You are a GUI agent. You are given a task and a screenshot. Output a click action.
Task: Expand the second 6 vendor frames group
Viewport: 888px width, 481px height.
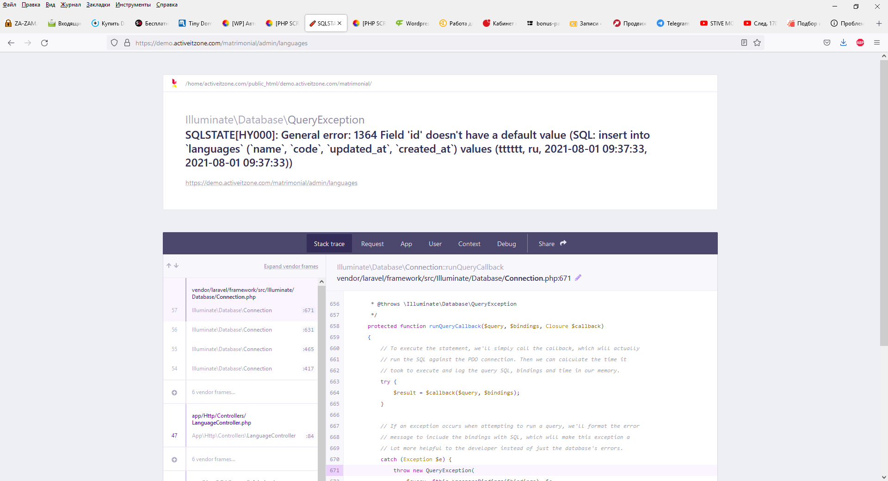(x=174, y=460)
